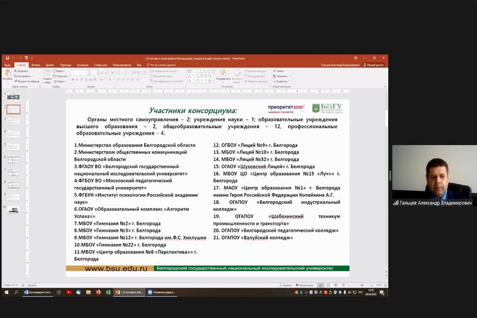Toggle the Notes (Заметки) pane
477x318 pixels.
point(286,285)
